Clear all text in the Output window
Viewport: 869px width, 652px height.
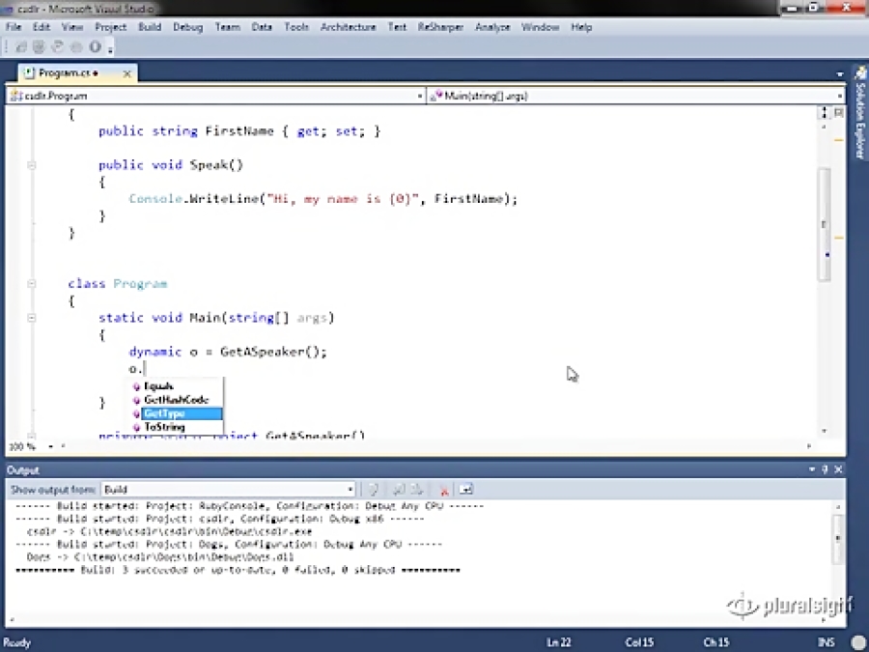click(x=444, y=490)
